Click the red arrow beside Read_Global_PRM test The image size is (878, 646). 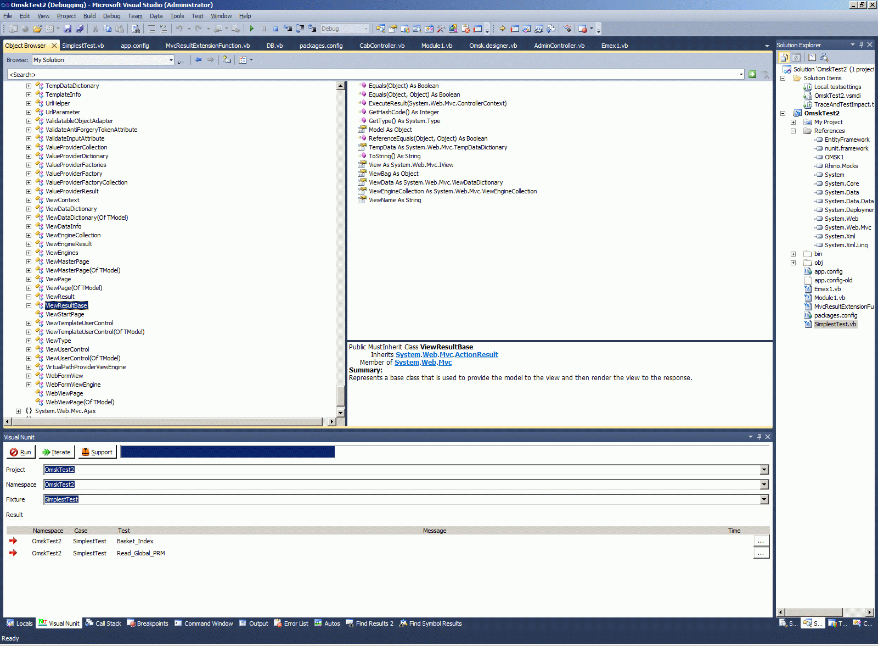click(x=13, y=553)
